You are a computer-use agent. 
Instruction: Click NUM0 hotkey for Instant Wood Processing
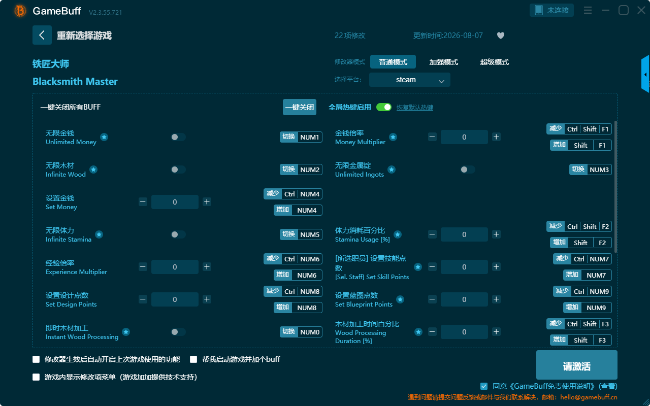click(x=301, y=332)
